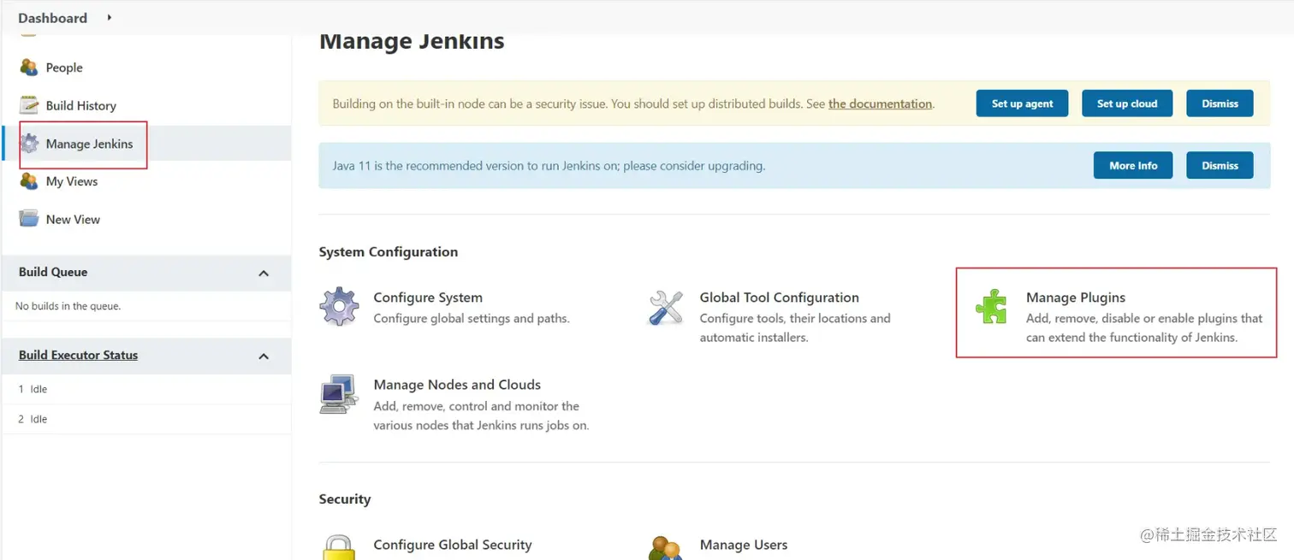Click the Java 11 recommended version message
This screenshot has height=560, width=1294.
pos(549,166)
